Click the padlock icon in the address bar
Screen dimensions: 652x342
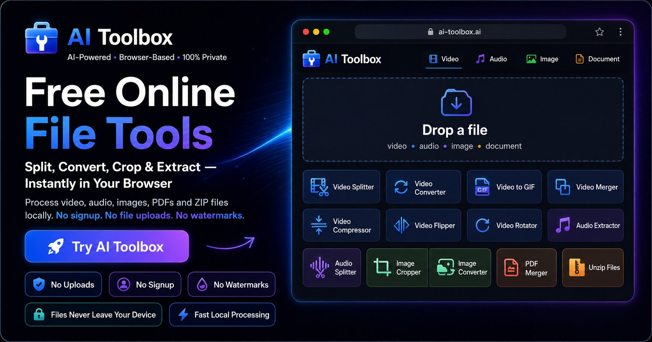431,32
